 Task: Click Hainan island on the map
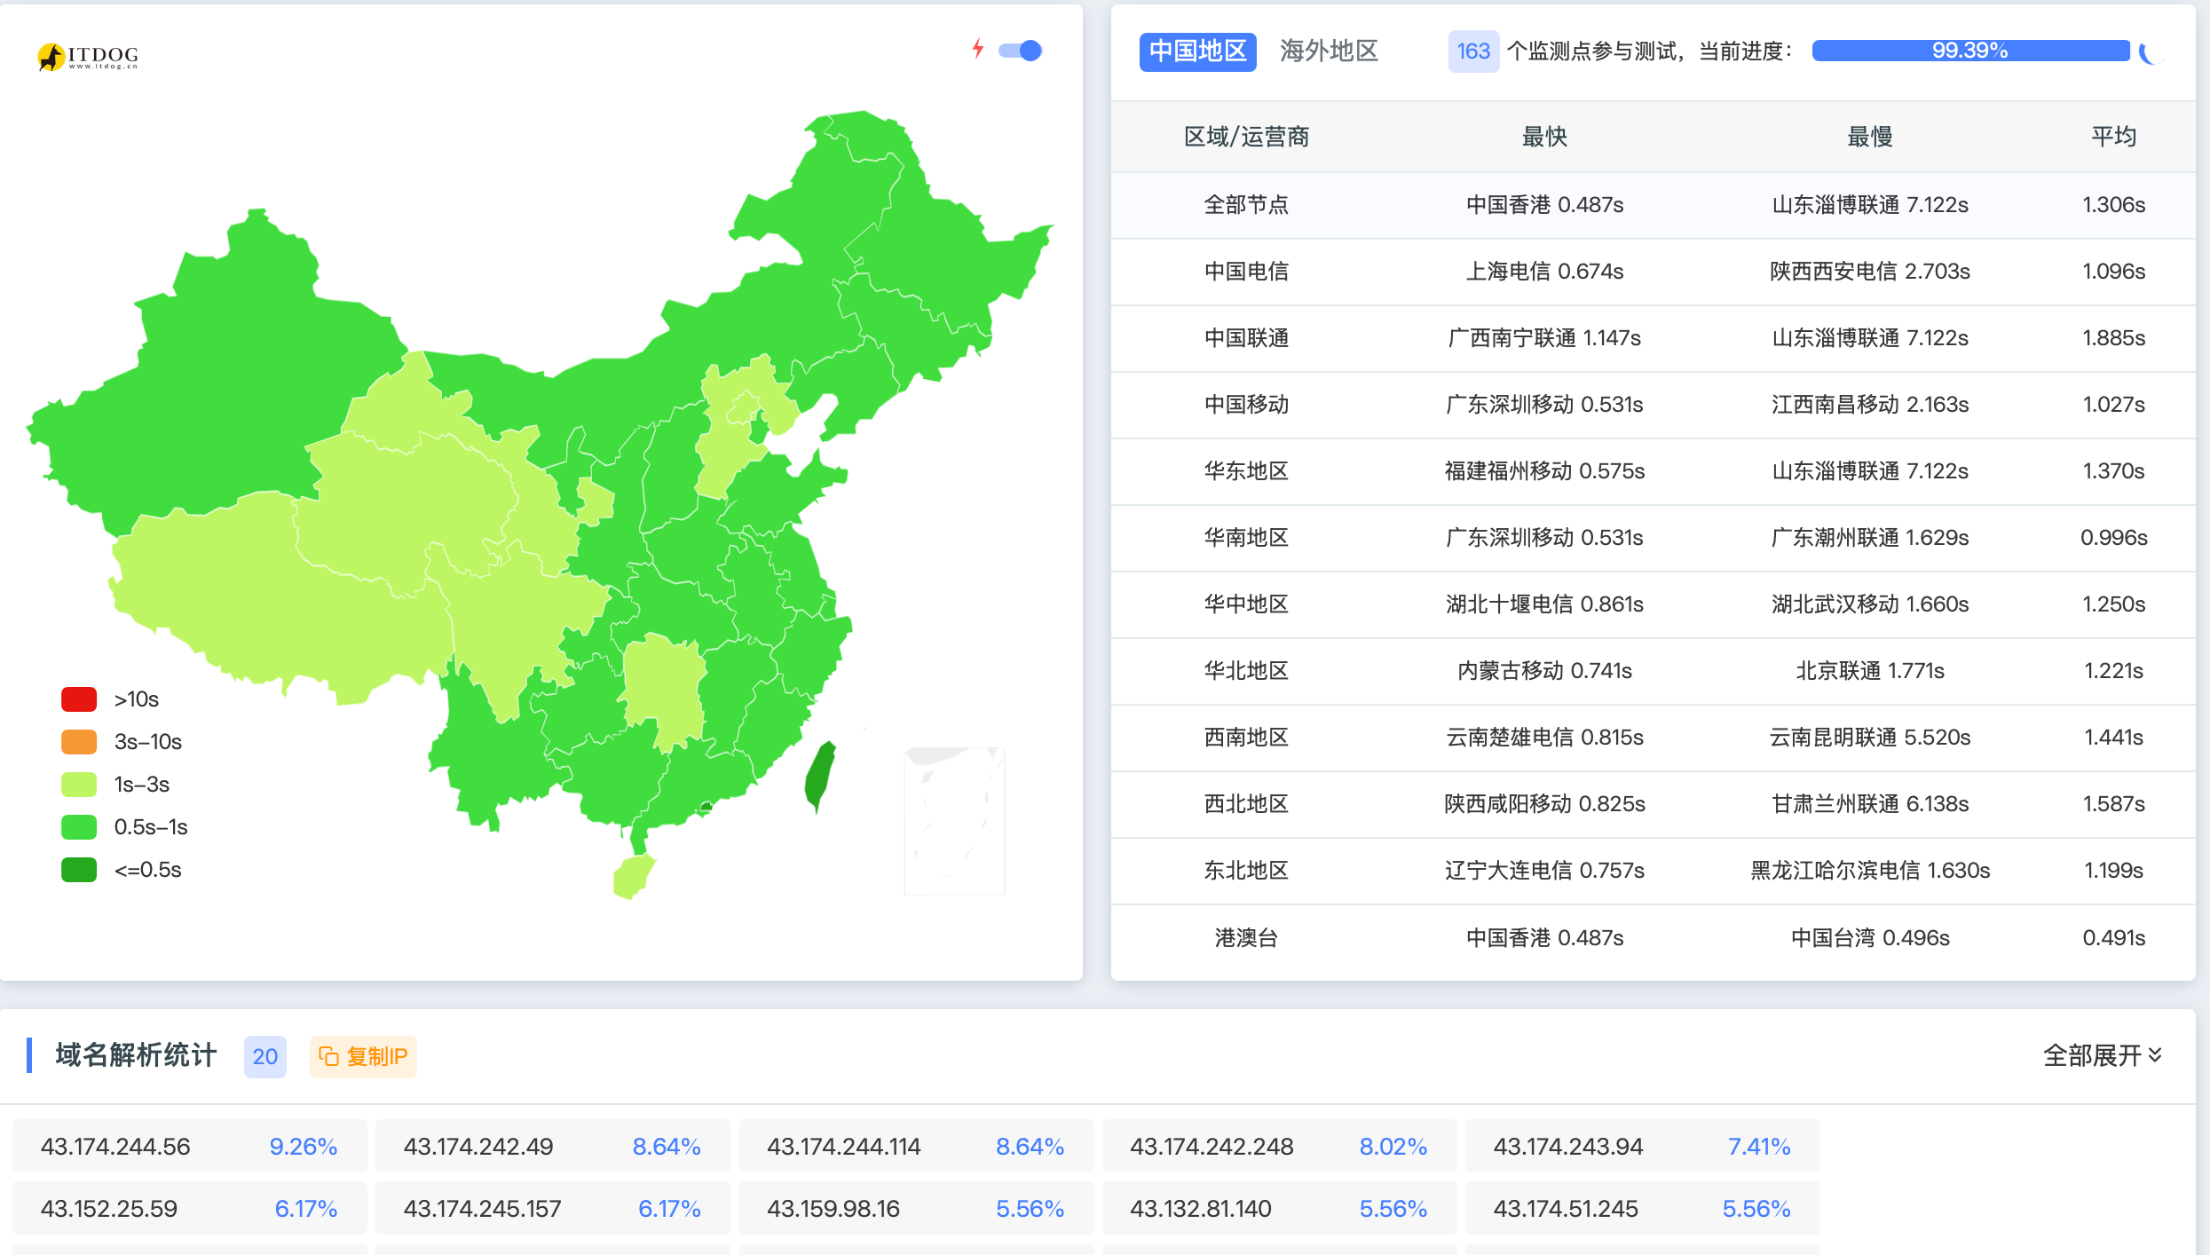633,876
